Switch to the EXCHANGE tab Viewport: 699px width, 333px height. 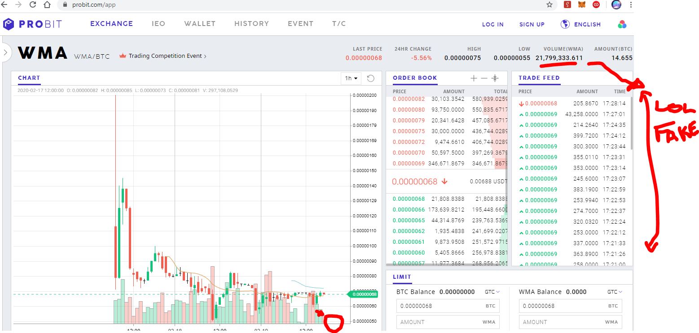(x=111, y=24)
